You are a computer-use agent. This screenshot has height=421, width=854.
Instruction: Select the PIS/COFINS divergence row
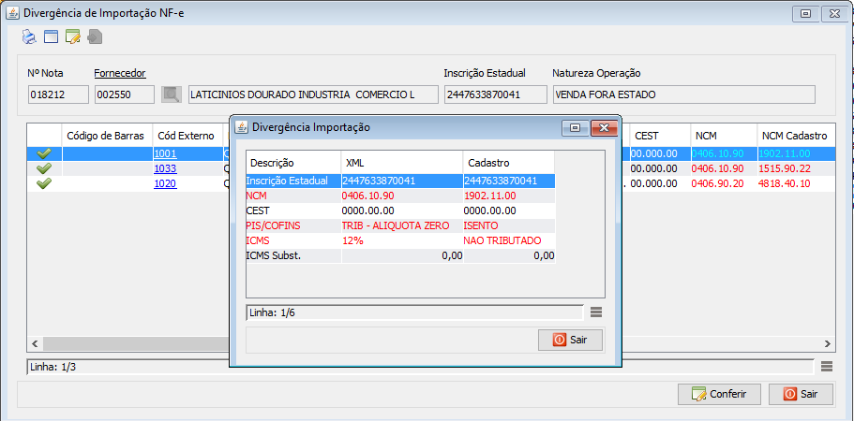(400, 225)
